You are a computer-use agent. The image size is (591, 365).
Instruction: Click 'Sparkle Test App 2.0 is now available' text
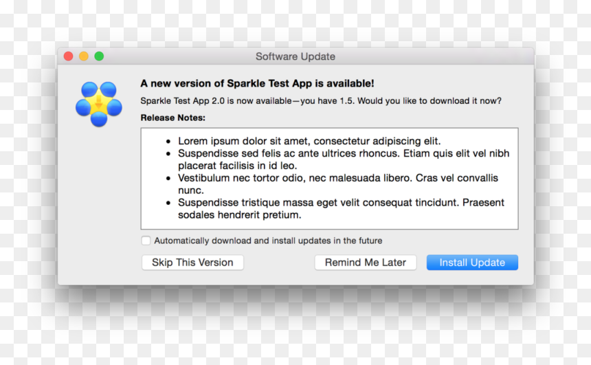(x=321, y=101)
